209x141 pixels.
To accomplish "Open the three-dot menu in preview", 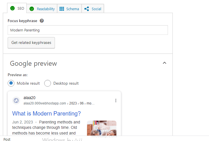I will (x=116, y=101).
